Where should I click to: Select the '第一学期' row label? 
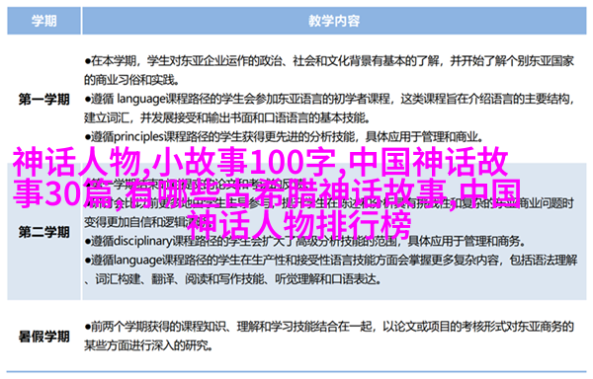(43, 100)
